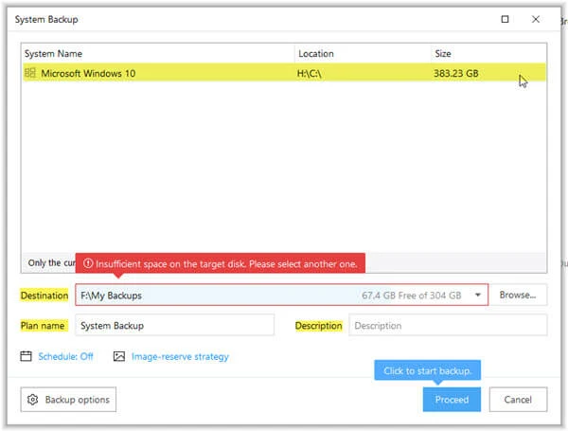Click the 67.4 GB Free of 304 GB text
The height and width of the screenshot is (431, 568).
(x=411, y=296)
